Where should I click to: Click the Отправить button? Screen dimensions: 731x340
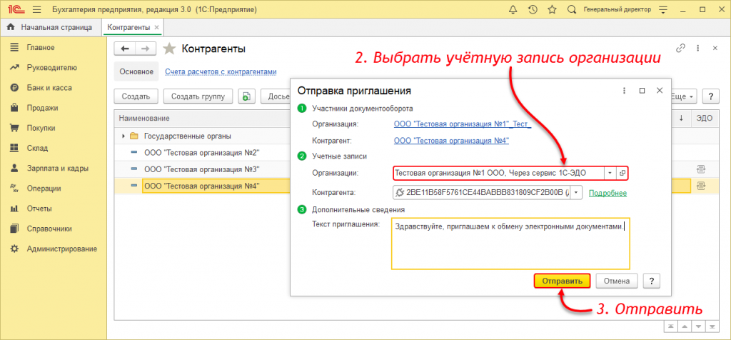click(x=562, y=281)
